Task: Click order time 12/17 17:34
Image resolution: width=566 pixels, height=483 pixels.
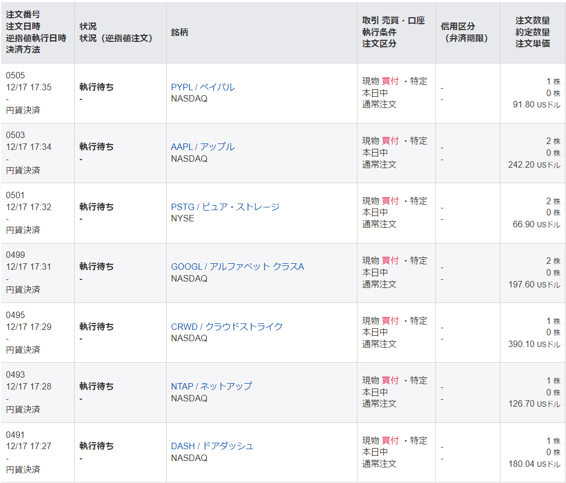Action: pyautogui.click(x=28, y=147)
